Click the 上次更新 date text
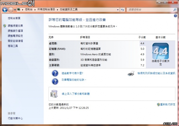This screenshot has height=126, width=179. 69,108
